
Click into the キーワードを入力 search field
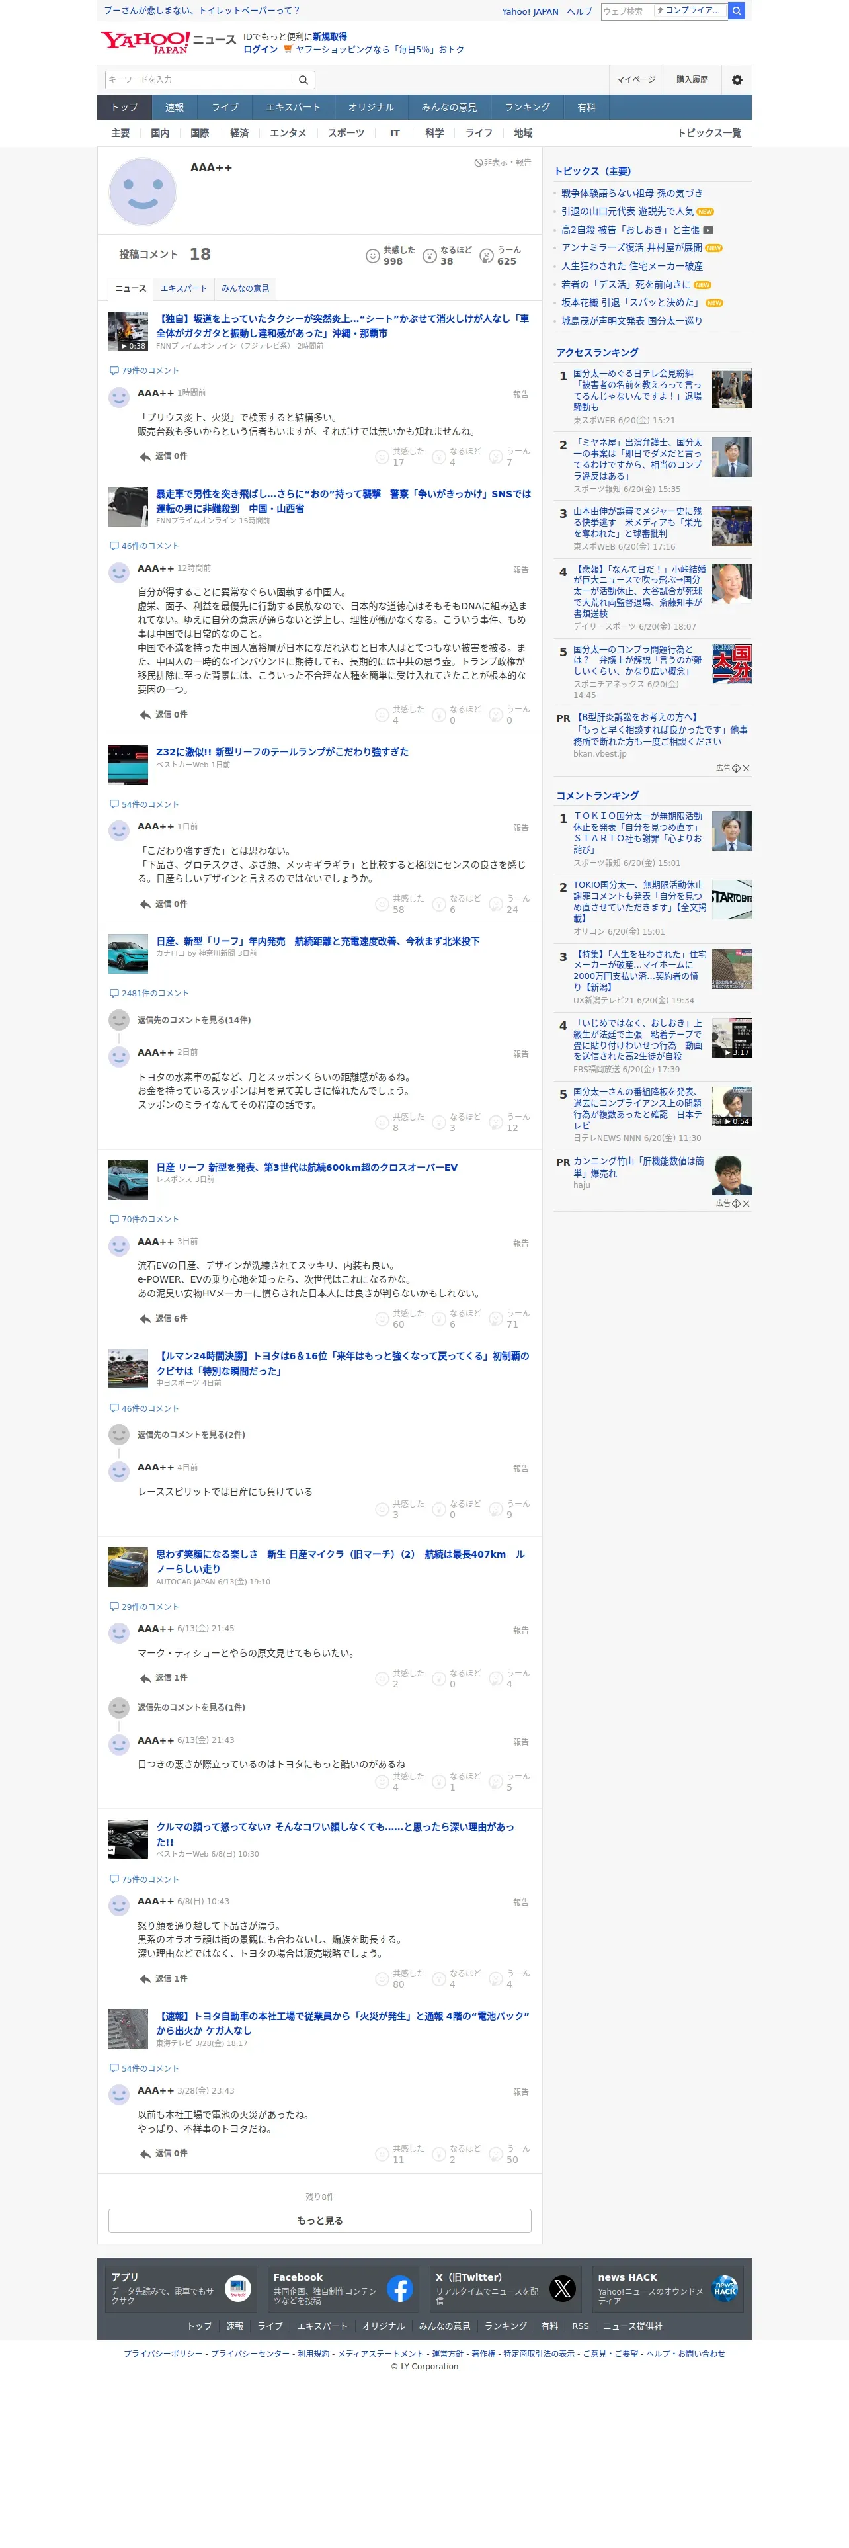[x=200, y=80]
